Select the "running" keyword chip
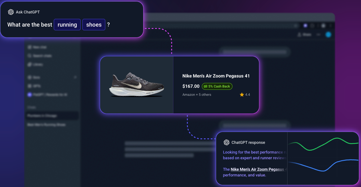 tap(67, 25)
